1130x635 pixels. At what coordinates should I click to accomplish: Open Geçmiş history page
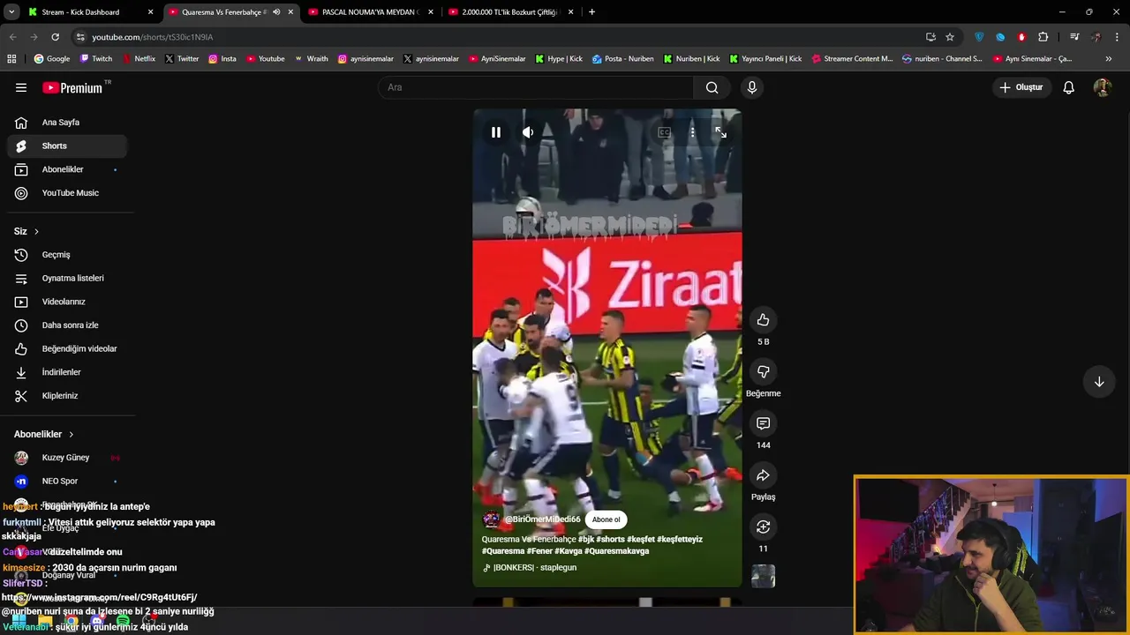[x=67, y=255]
